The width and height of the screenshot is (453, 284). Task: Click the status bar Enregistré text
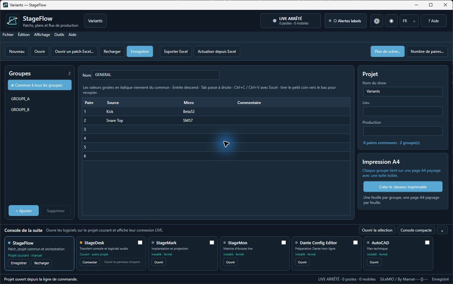point(440,279)
